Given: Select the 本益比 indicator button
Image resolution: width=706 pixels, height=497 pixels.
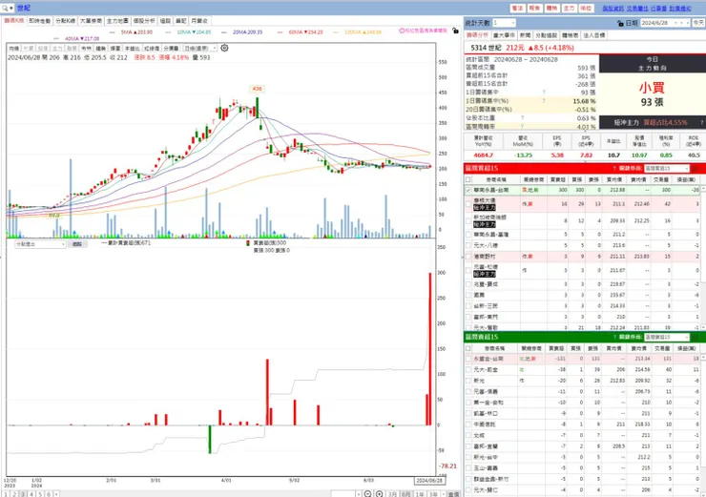Looking at the screenshot, I should [x=133, y=48].
